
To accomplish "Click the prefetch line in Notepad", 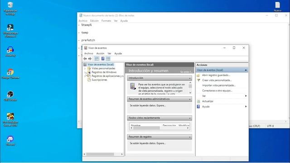I will tap(88, 40).
